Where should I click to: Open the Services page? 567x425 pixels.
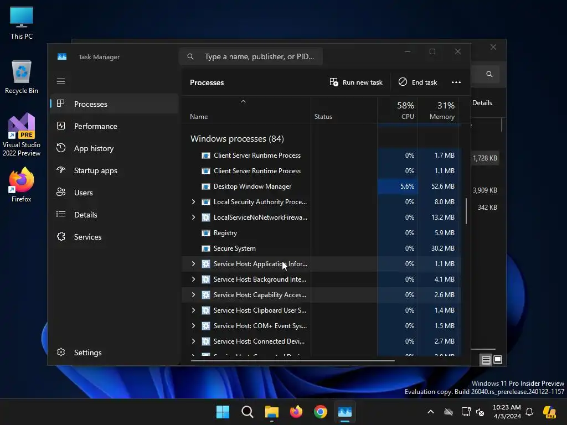coord(114,237)
